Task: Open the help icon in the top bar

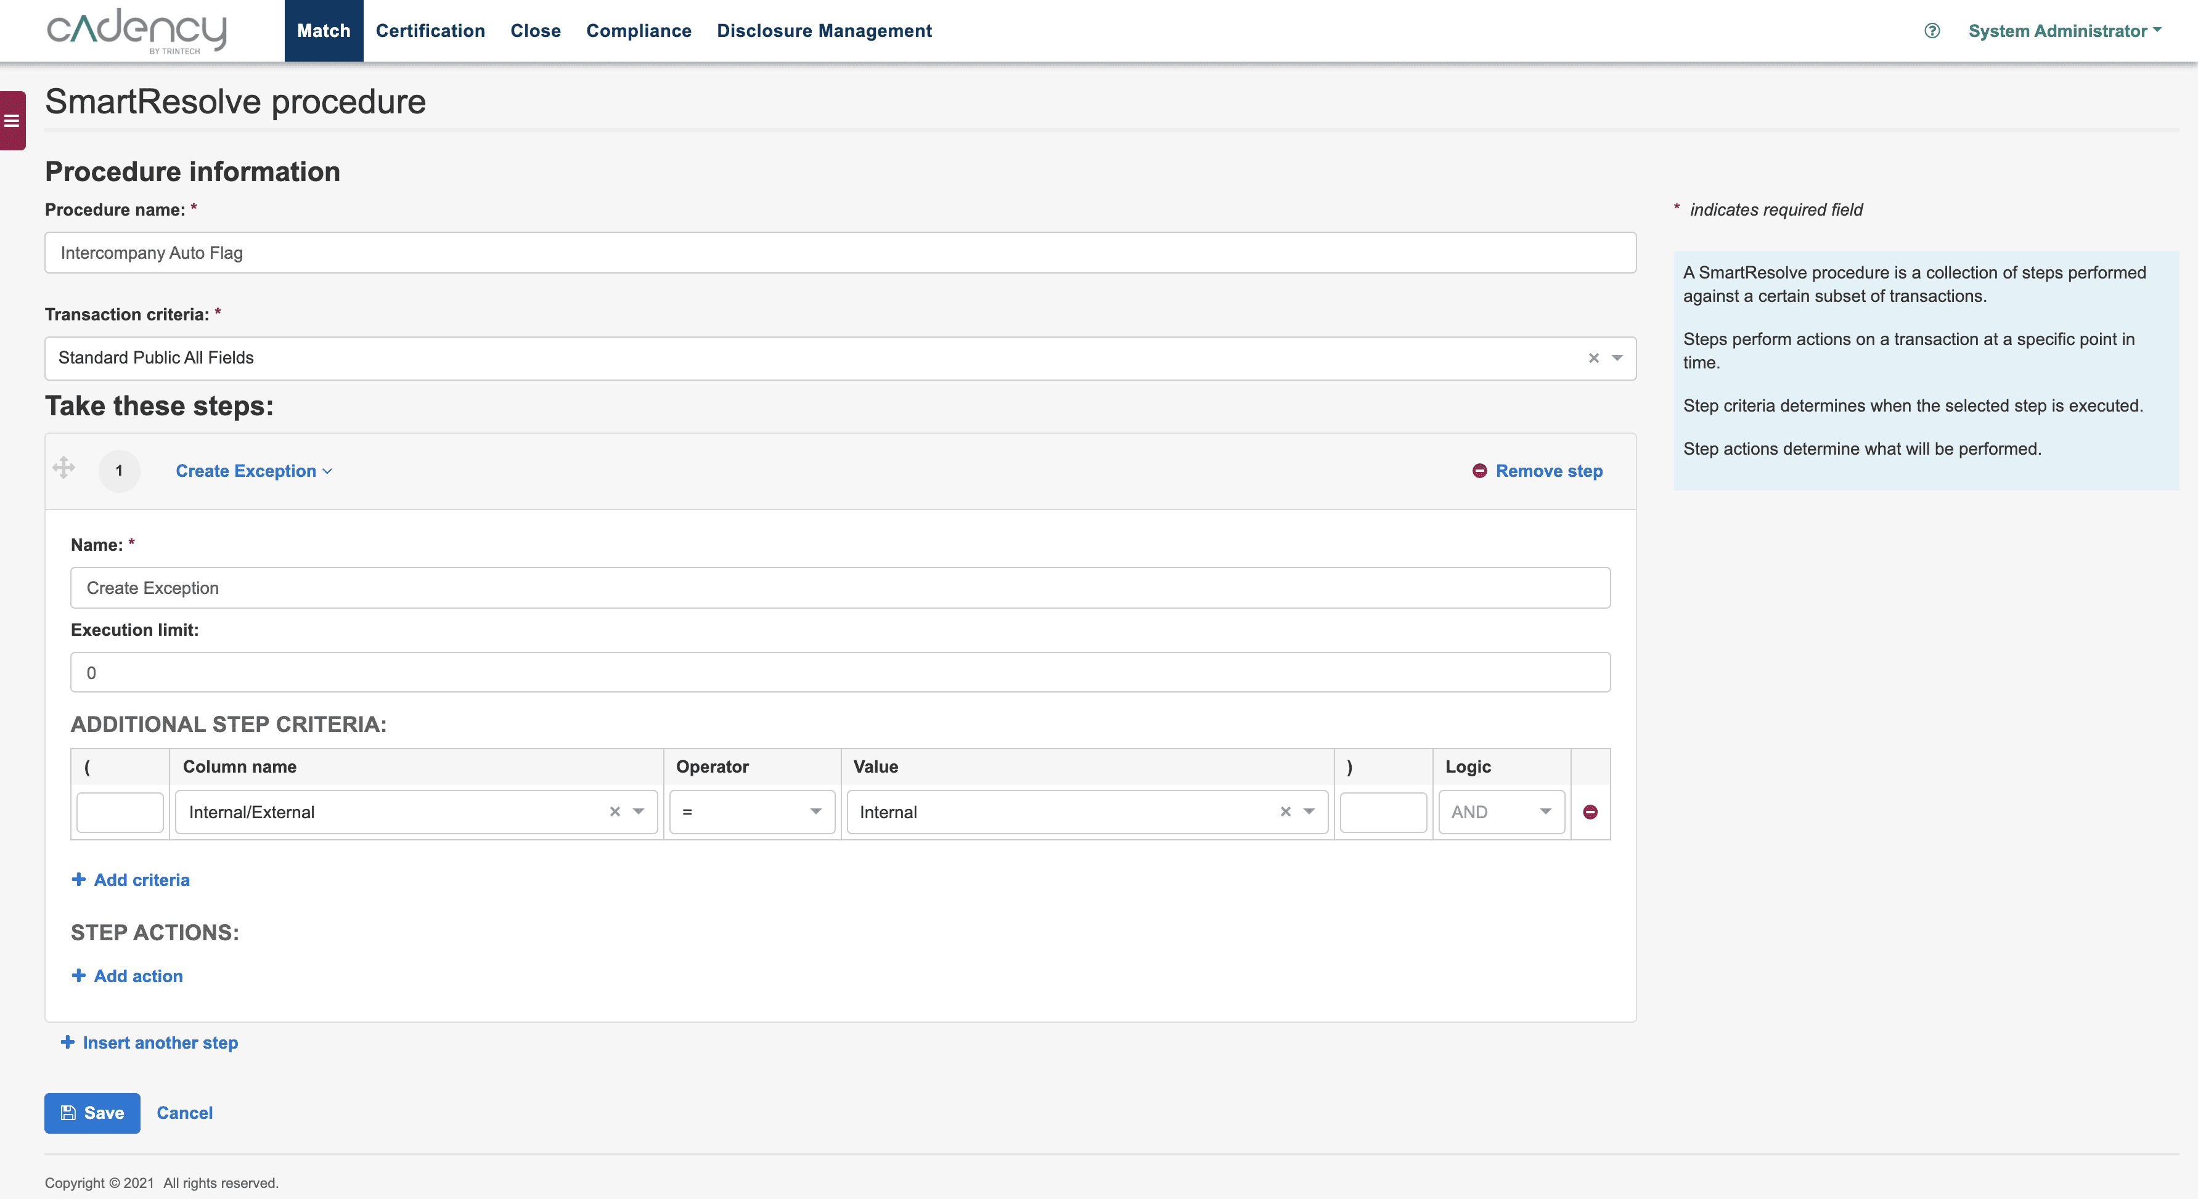Action: [1932, 31]
